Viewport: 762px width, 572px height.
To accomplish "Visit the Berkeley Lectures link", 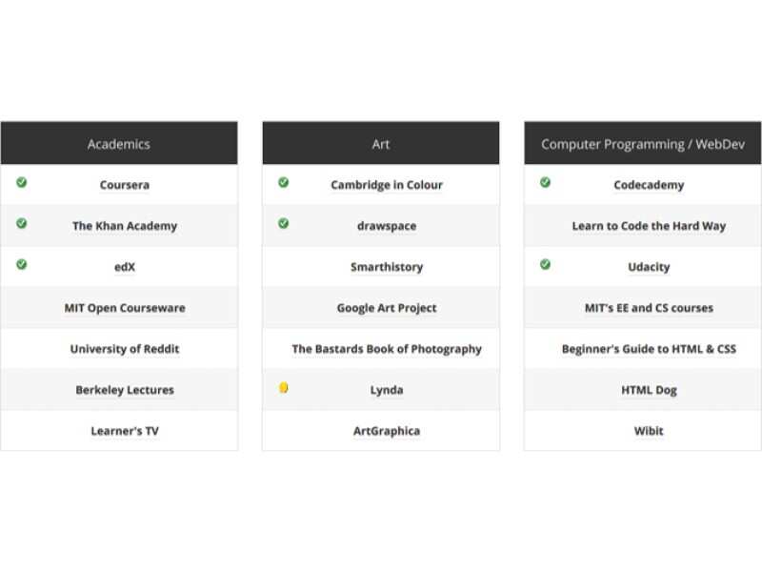I will click(x=125, y=390).
